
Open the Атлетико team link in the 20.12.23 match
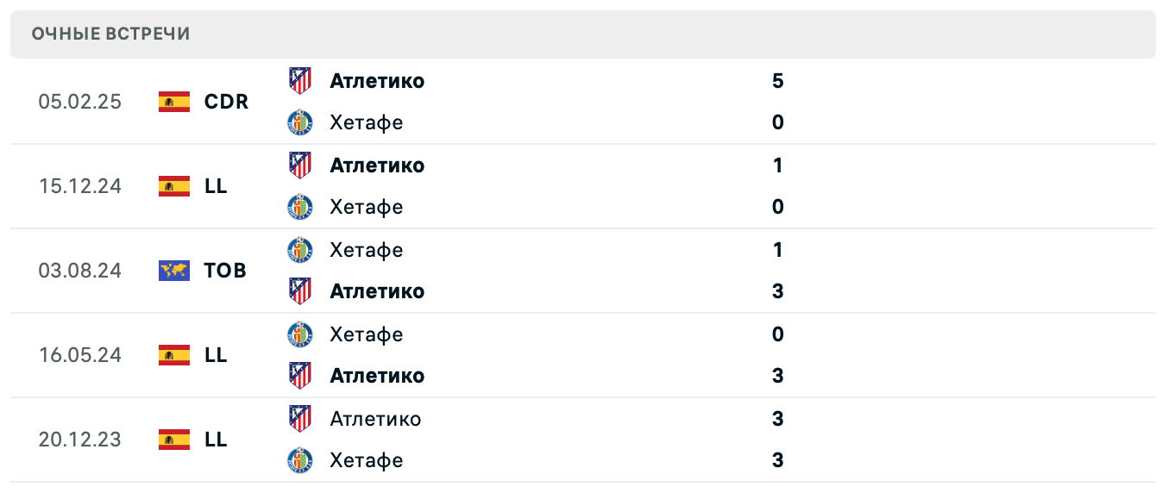[375, 419]
